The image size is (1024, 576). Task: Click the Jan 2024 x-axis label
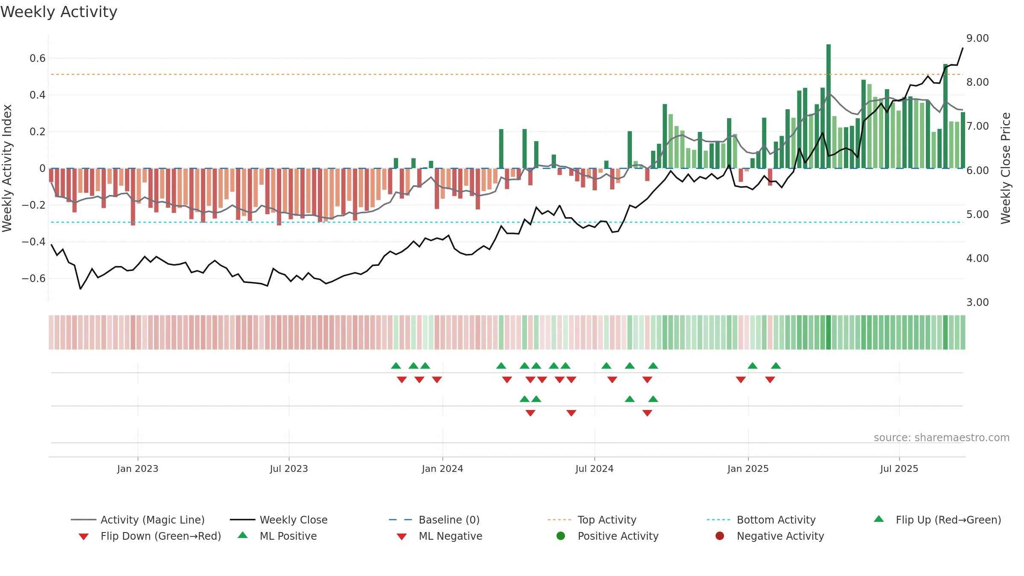pos(442,468)
